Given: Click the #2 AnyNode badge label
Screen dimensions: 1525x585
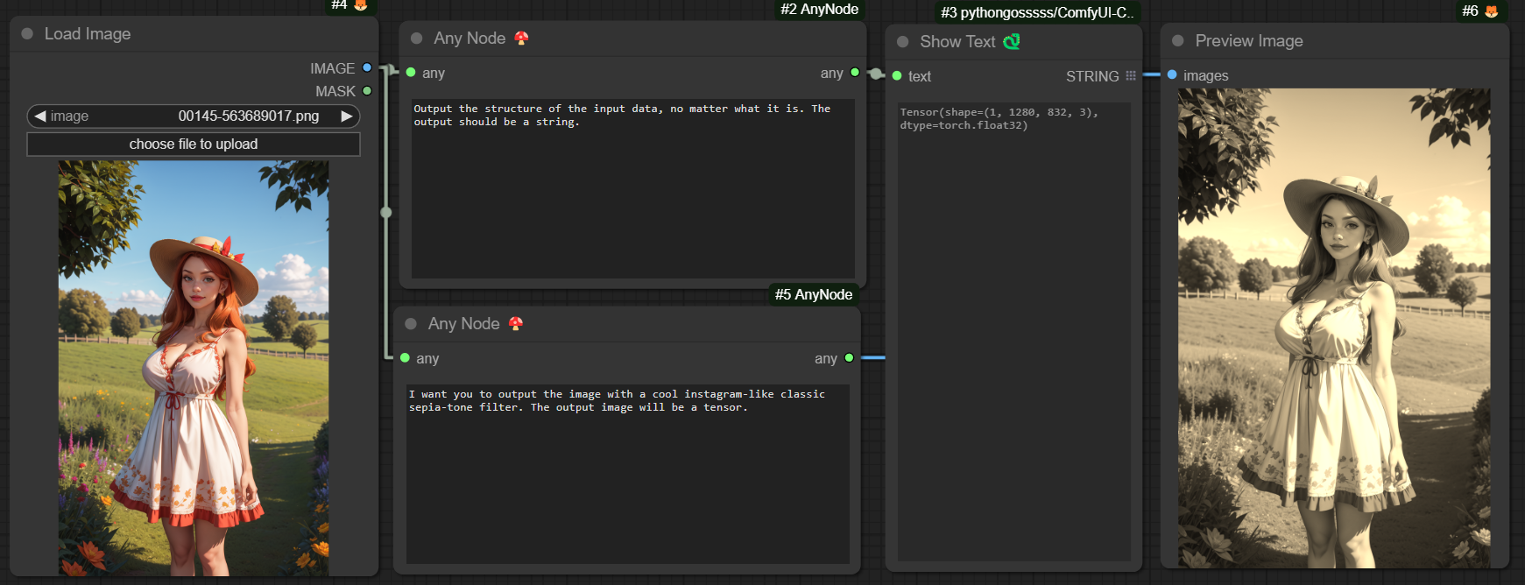Looking at the screenshot, I should pos(820,9).
